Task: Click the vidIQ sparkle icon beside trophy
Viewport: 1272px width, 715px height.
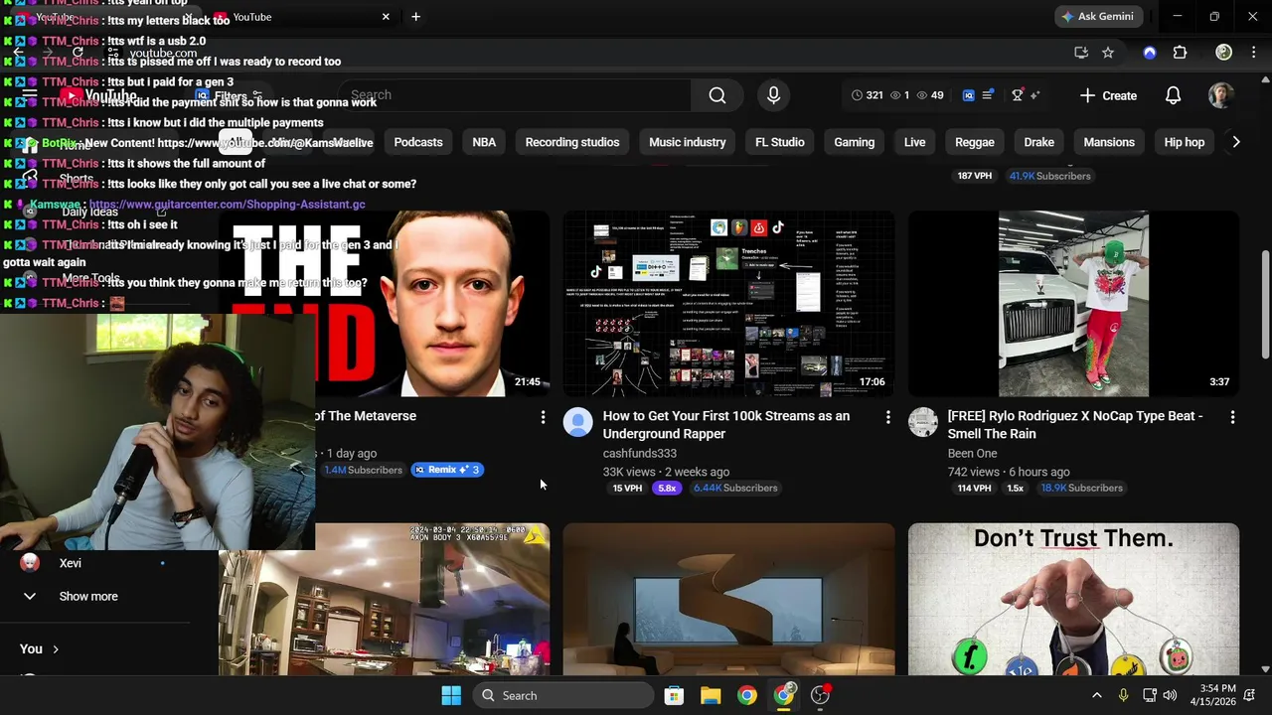Action: point(1034,95)
